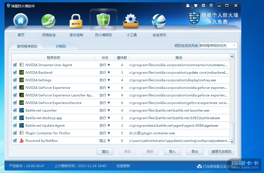This screenshot has height=173, width=264.
Task: Click the scroll-up arrow of the rules list
Action: (232, 56)
